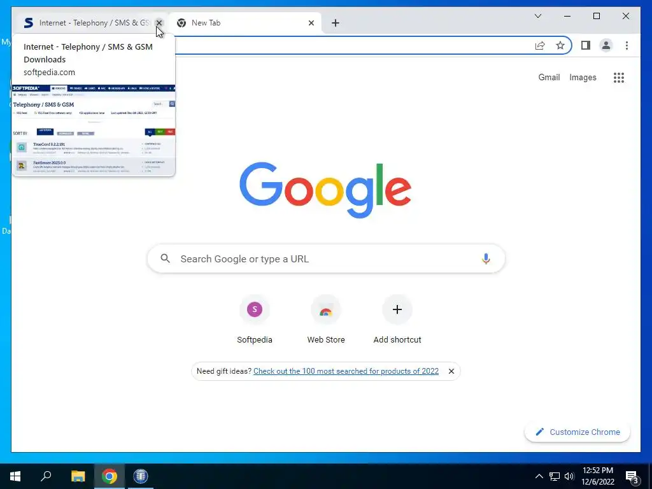Close the Internet - Telephony / SMS tab
The width and height of the screenshot is (652, 489).
[x=159, y=23]
